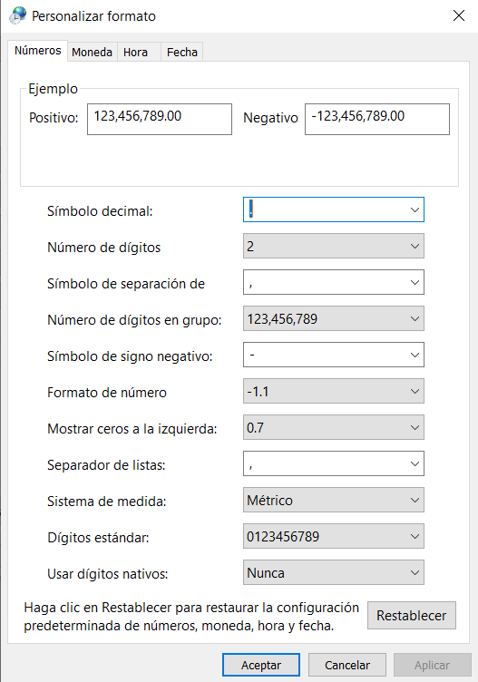
Task: Click the 'Separador de listas:' label
Action: (x=106, y=465)
